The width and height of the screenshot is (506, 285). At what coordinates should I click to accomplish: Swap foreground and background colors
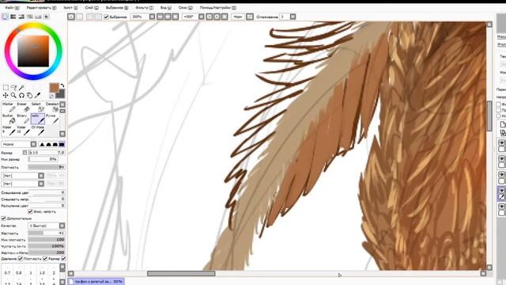click(x=62, y=85)
